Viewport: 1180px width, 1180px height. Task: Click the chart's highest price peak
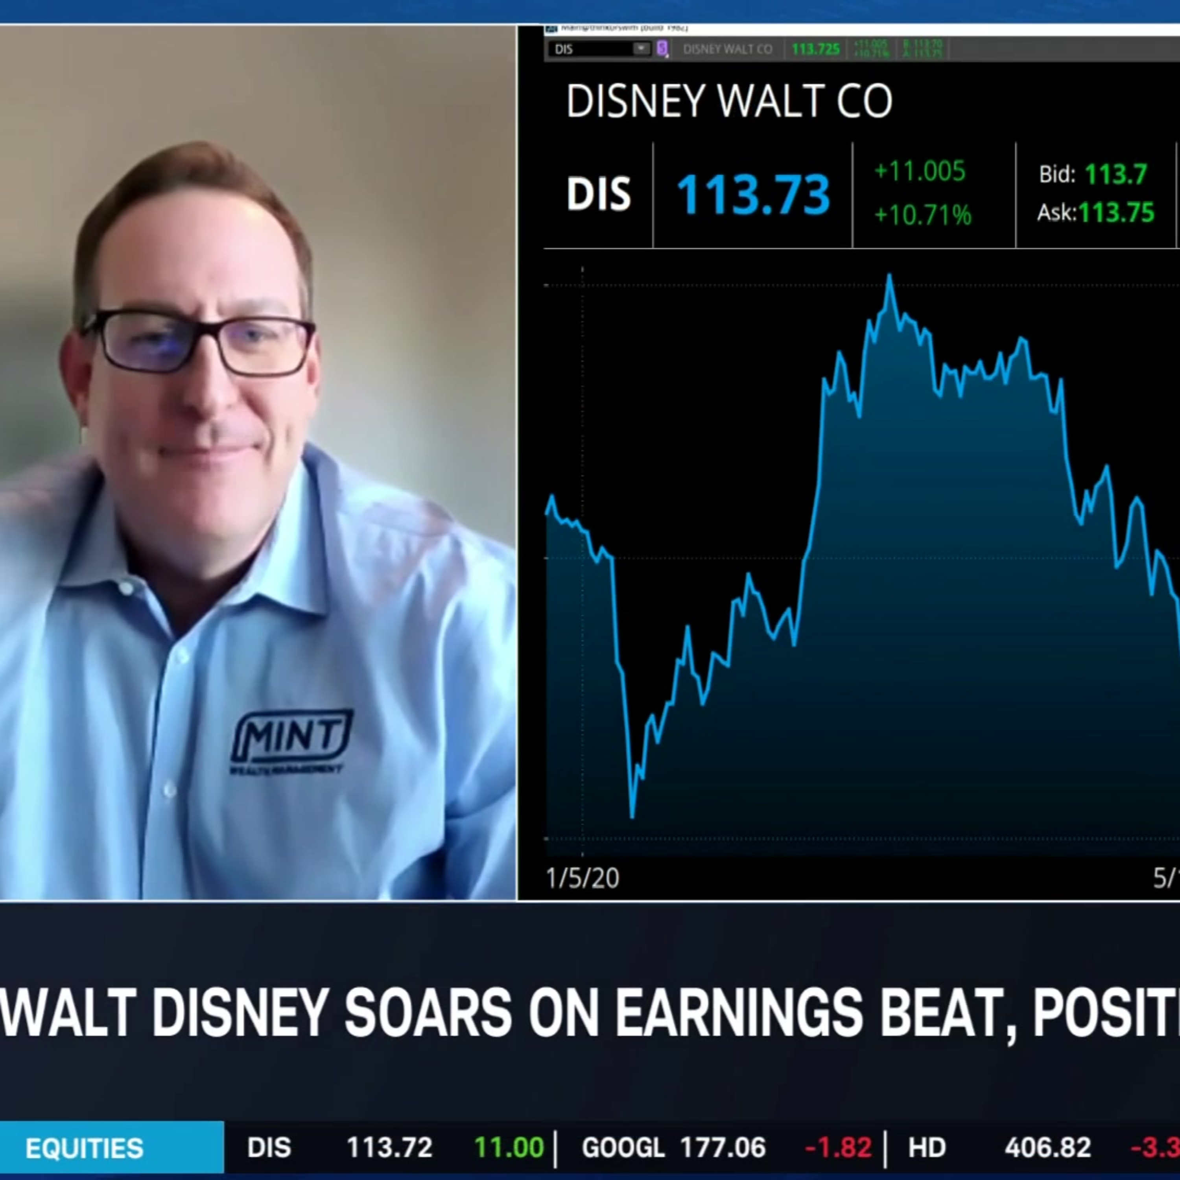(889, 276)
